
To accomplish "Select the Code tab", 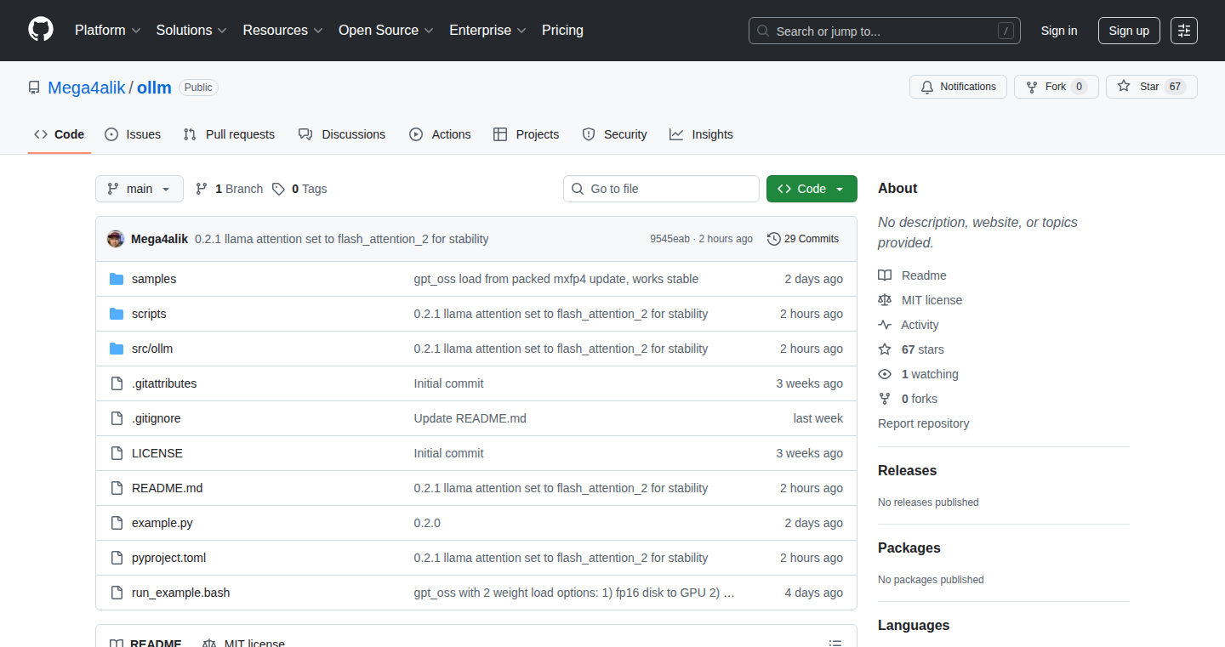I will (60, 134).
